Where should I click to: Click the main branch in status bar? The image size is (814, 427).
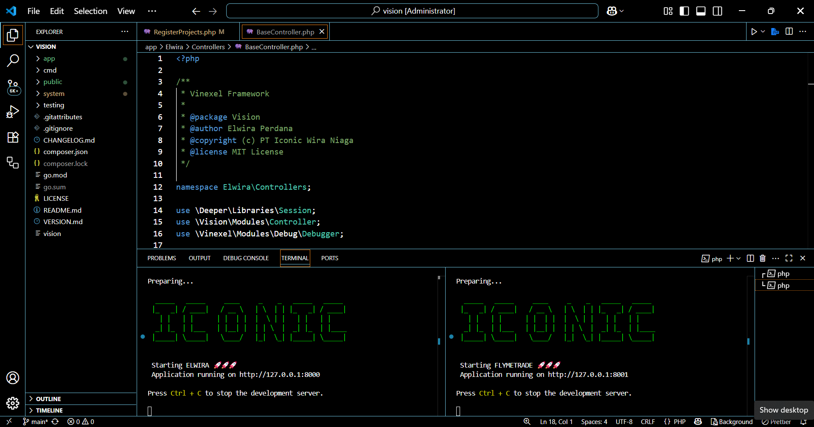click(36, 421)
